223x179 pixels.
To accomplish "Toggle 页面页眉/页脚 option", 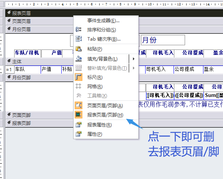I will tap(105, 105).
